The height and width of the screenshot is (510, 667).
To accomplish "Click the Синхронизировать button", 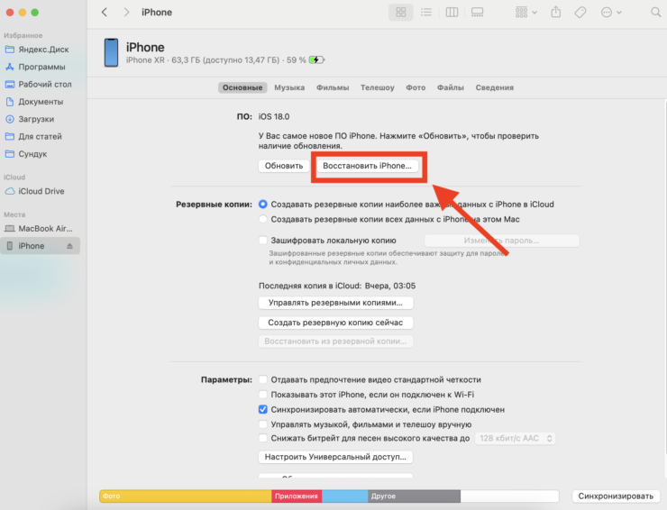I will [x=616, y=496].
